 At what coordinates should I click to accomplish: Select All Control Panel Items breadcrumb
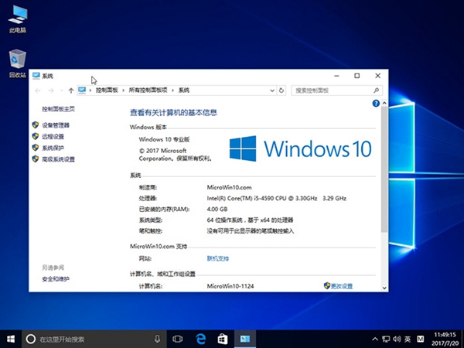[149, 90]
